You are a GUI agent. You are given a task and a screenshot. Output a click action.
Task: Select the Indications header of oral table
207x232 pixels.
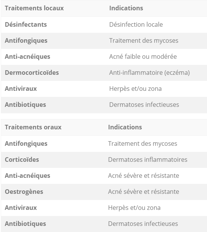click(125, 127)
